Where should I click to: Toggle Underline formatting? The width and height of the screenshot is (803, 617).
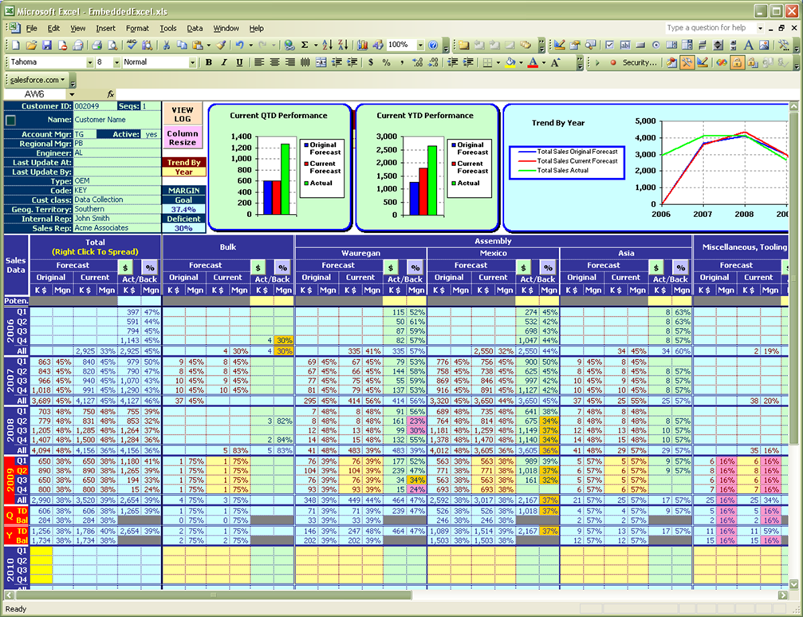click(x=239, y=62)
